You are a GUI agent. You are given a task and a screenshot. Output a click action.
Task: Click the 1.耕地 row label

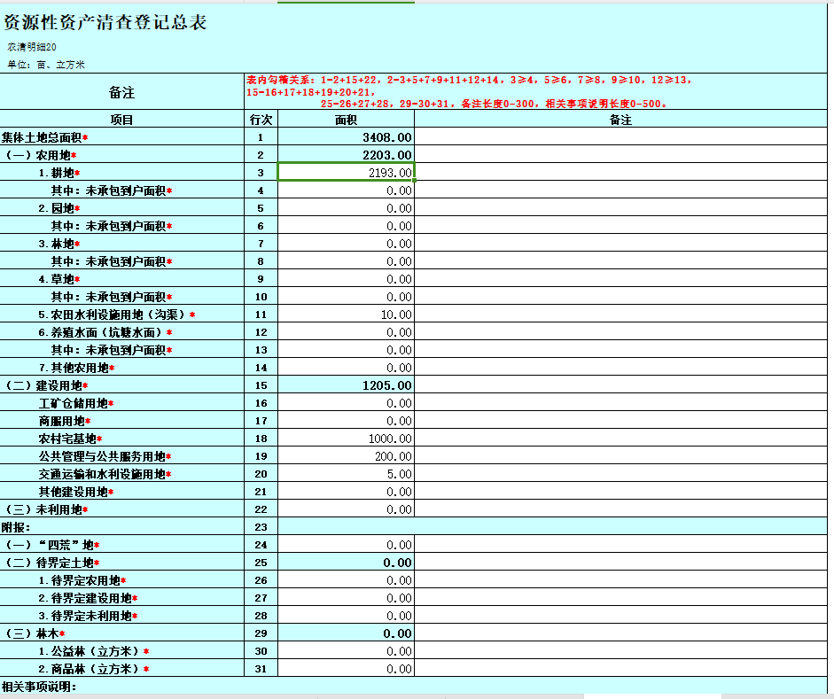click(59, 172)
